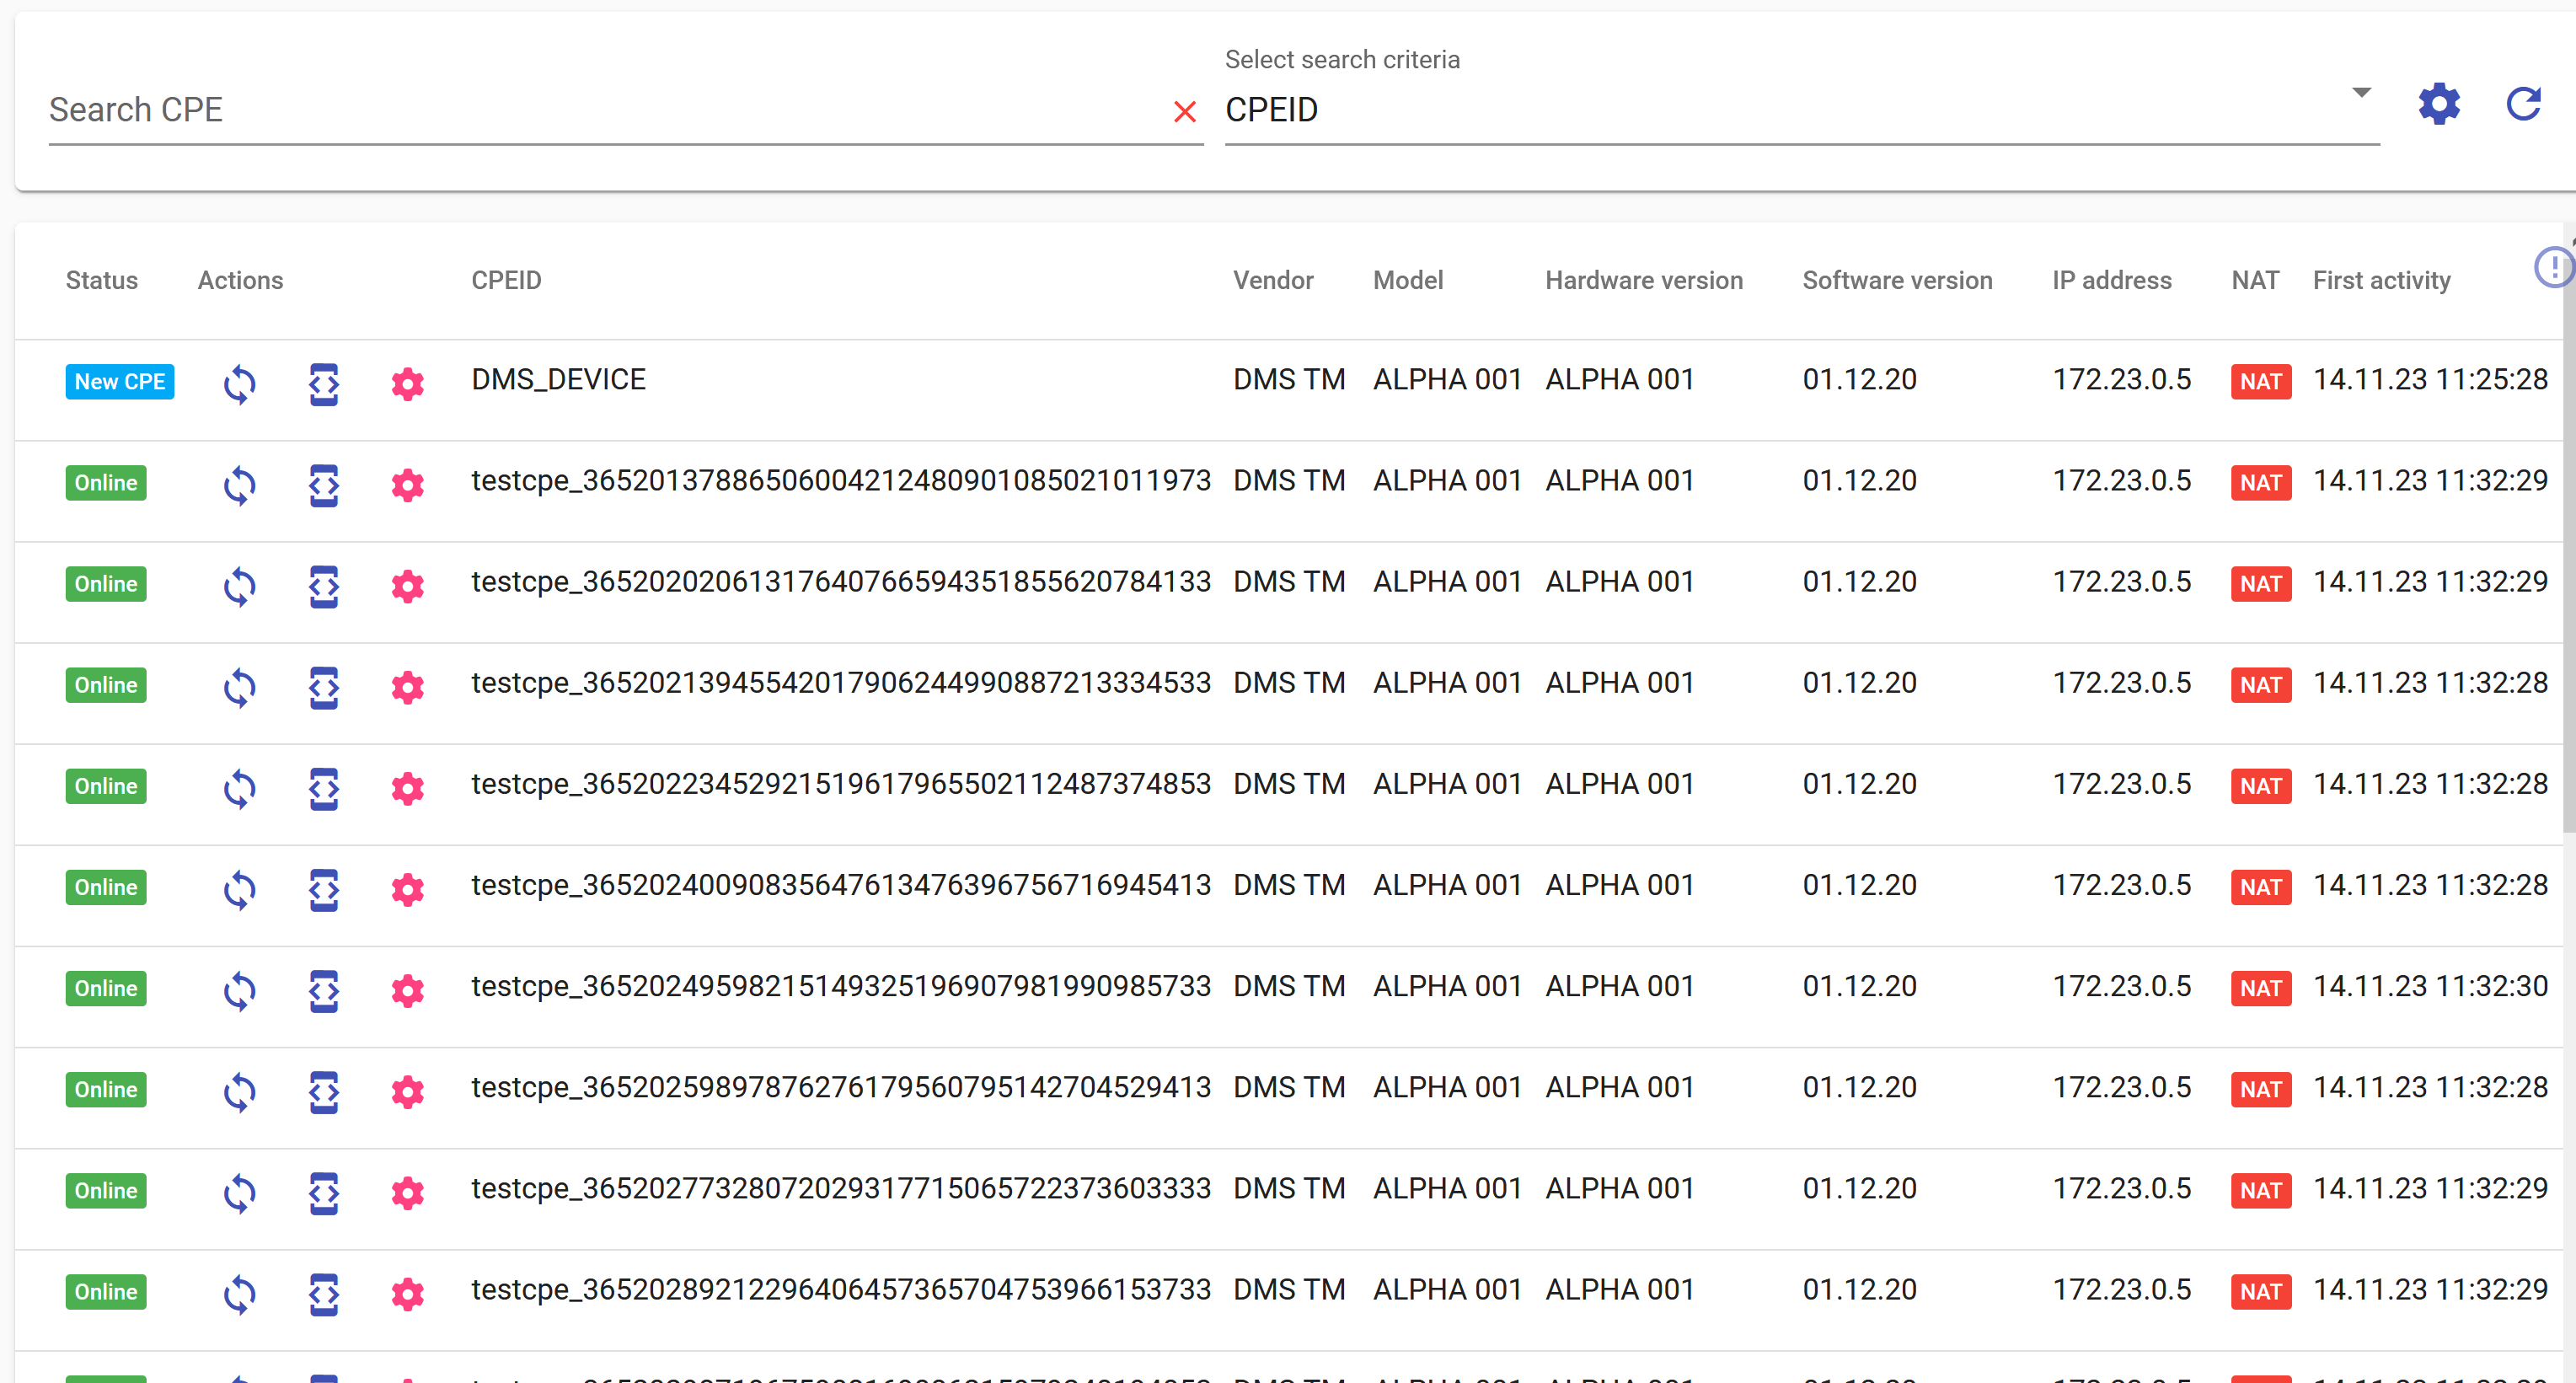Image resolution: width=2576 pixels, height=1383 pixels.
Task: Click the NAT badge in the DMS_DEVICE row
Action: [2260, 381]
